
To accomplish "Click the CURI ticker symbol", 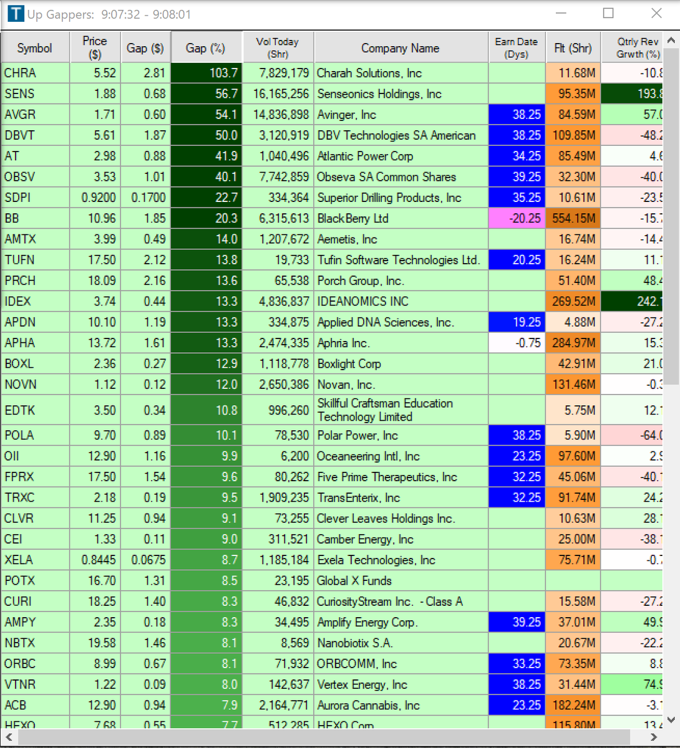I will (x=18, y=602).
